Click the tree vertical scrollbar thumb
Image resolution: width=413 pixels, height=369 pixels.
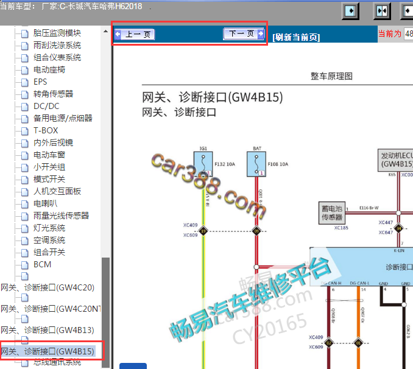point(105,312)
